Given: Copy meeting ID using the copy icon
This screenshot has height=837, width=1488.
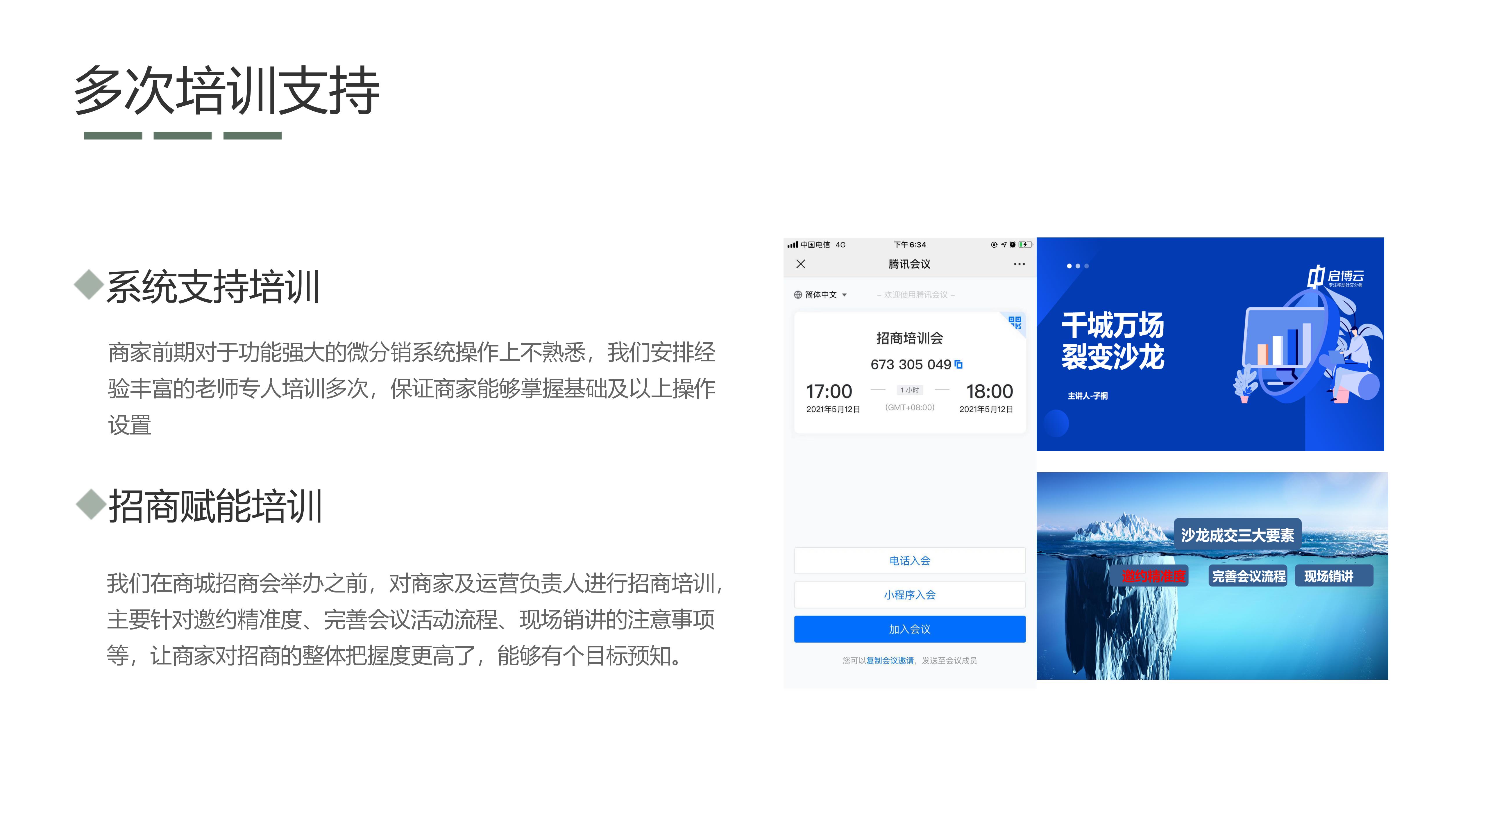Looking at the screenshot, I should (x=958, y=364).
